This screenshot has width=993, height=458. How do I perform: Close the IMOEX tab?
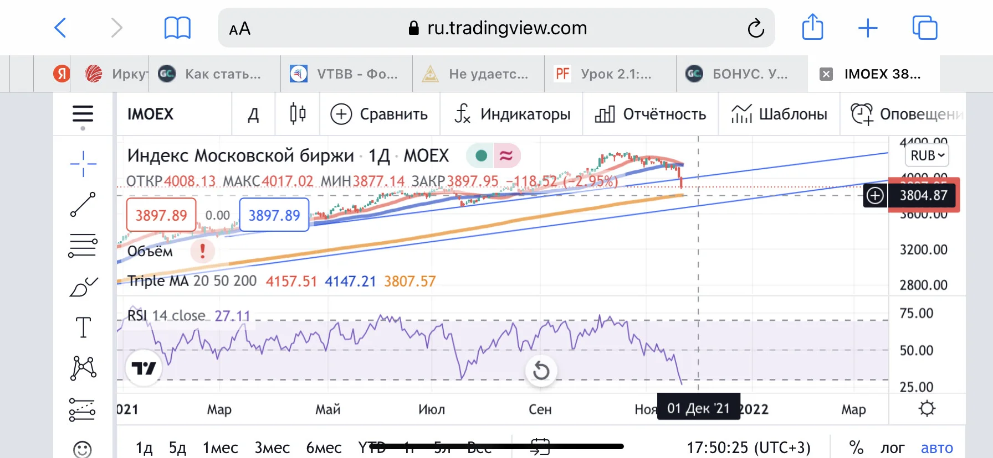[826, 74]
